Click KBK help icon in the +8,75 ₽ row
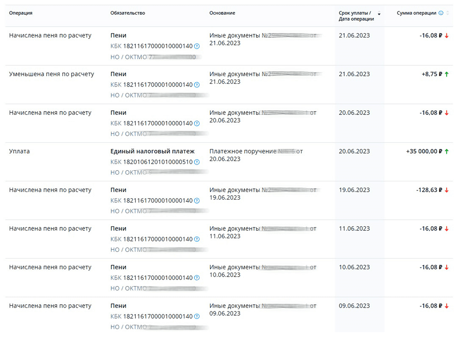This screenshot has height=339, width=457. pos(197,85)
